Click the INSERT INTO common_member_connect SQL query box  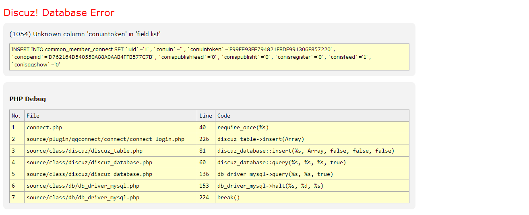pos(209,57)
